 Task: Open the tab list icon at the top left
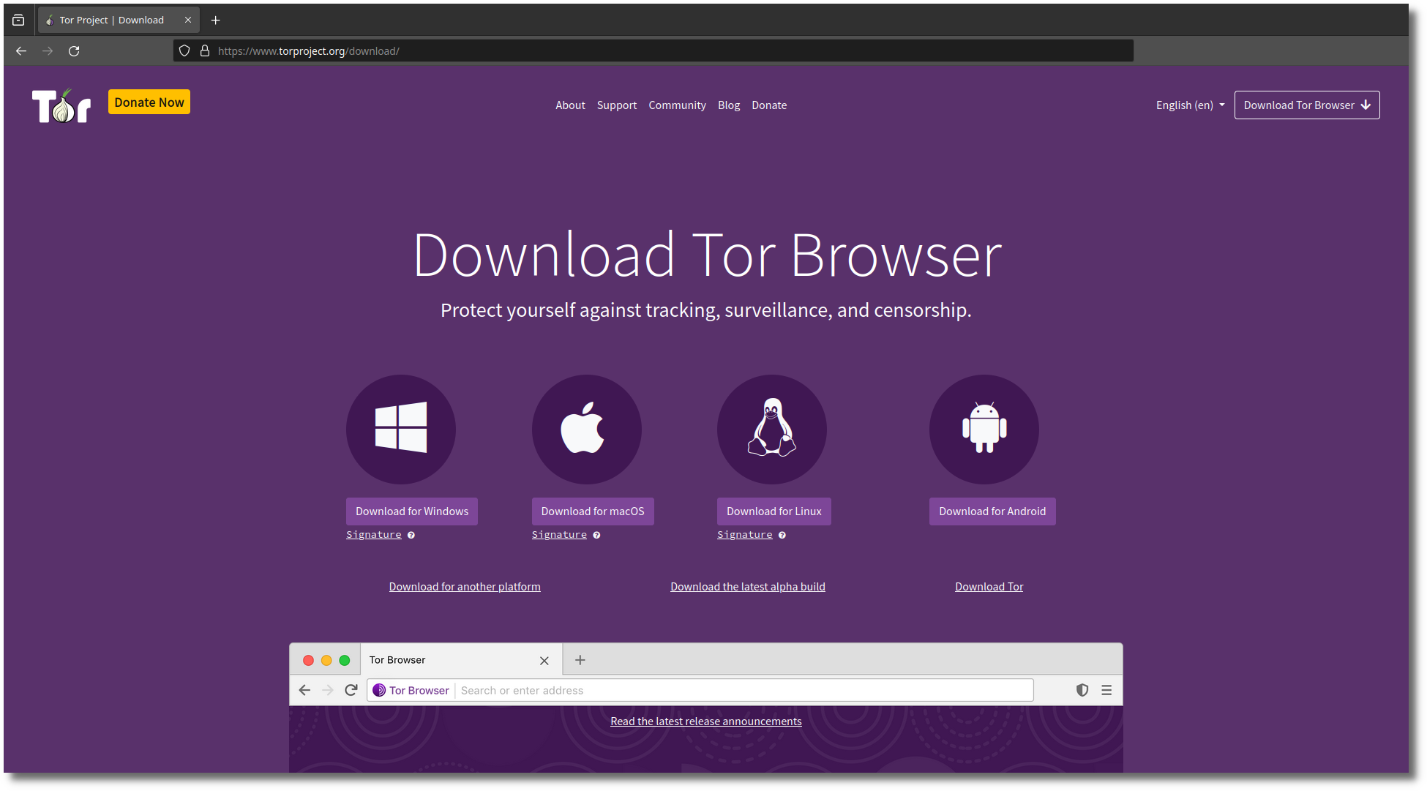pyautogui.click(x=18, y=20)
